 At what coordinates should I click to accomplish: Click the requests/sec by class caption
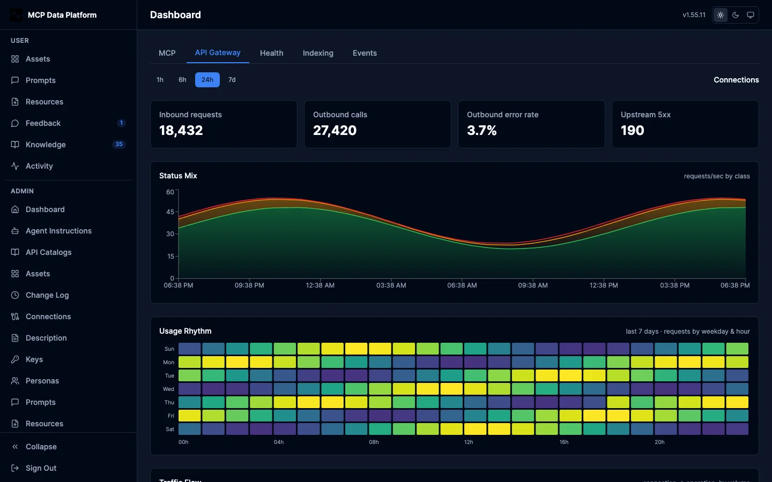(717, 176)
